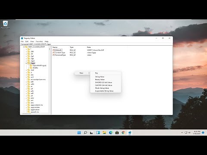
Task: Select the .3g2 key in tree
Action: pos(32,56)
